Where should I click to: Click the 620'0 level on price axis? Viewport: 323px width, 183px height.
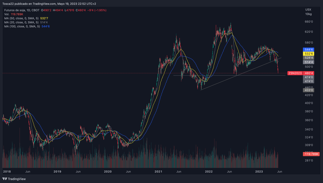[x=308, y=32]
